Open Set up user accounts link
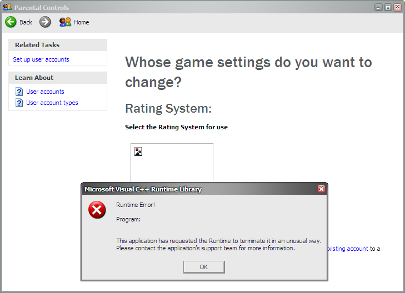Image resolution: width=405 pixels, height=293 pixels. click(41, 59)
